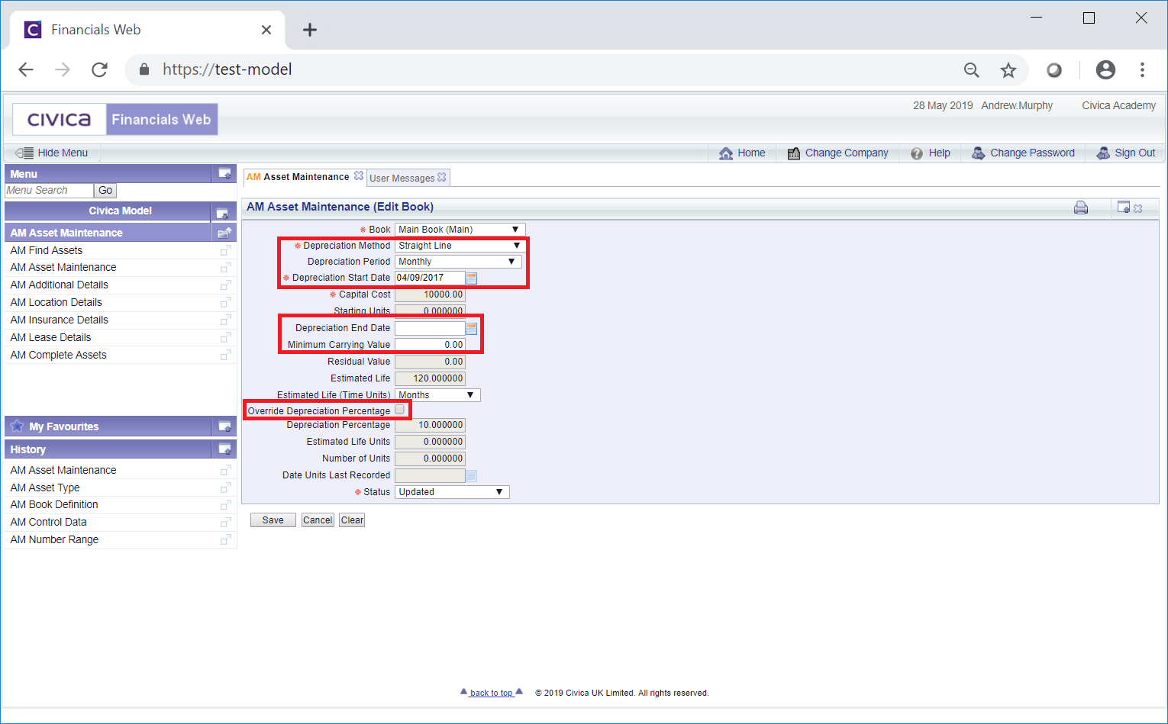This screenshot has width=1168, height=724.
Task: Click the Civica Model header icon
Action: pyautogui.click(x=222, y=213)
